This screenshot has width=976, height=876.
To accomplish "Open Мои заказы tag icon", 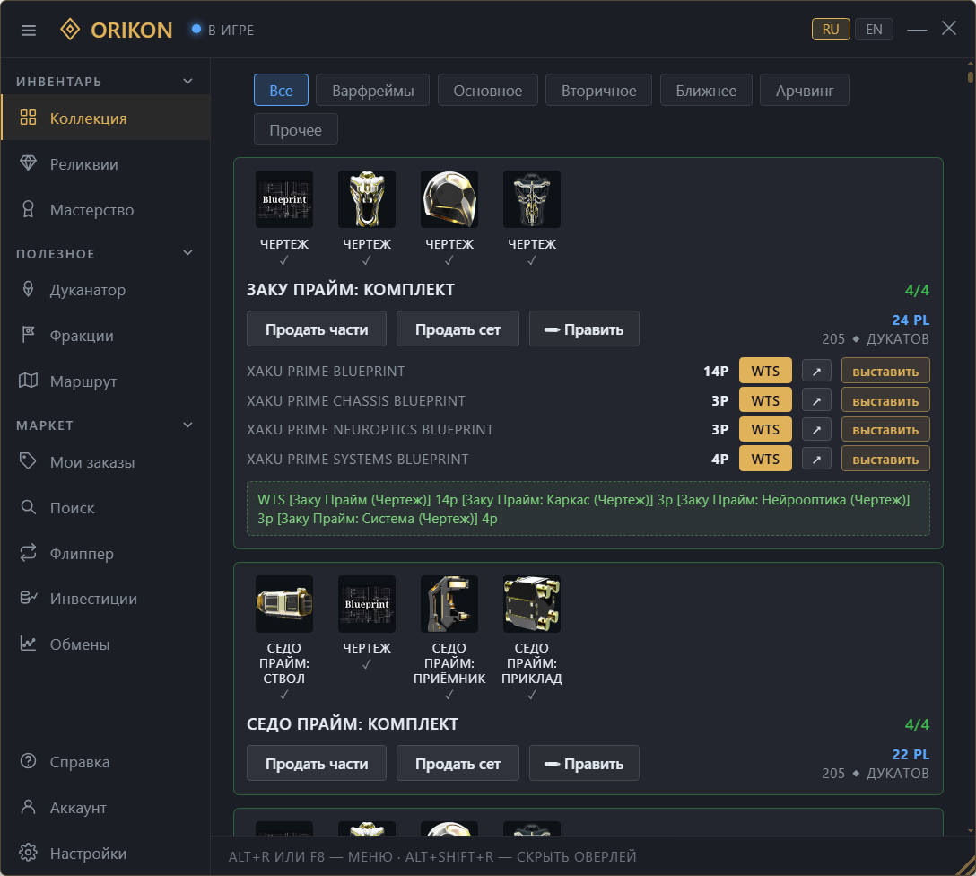I will tap(28, 461).
